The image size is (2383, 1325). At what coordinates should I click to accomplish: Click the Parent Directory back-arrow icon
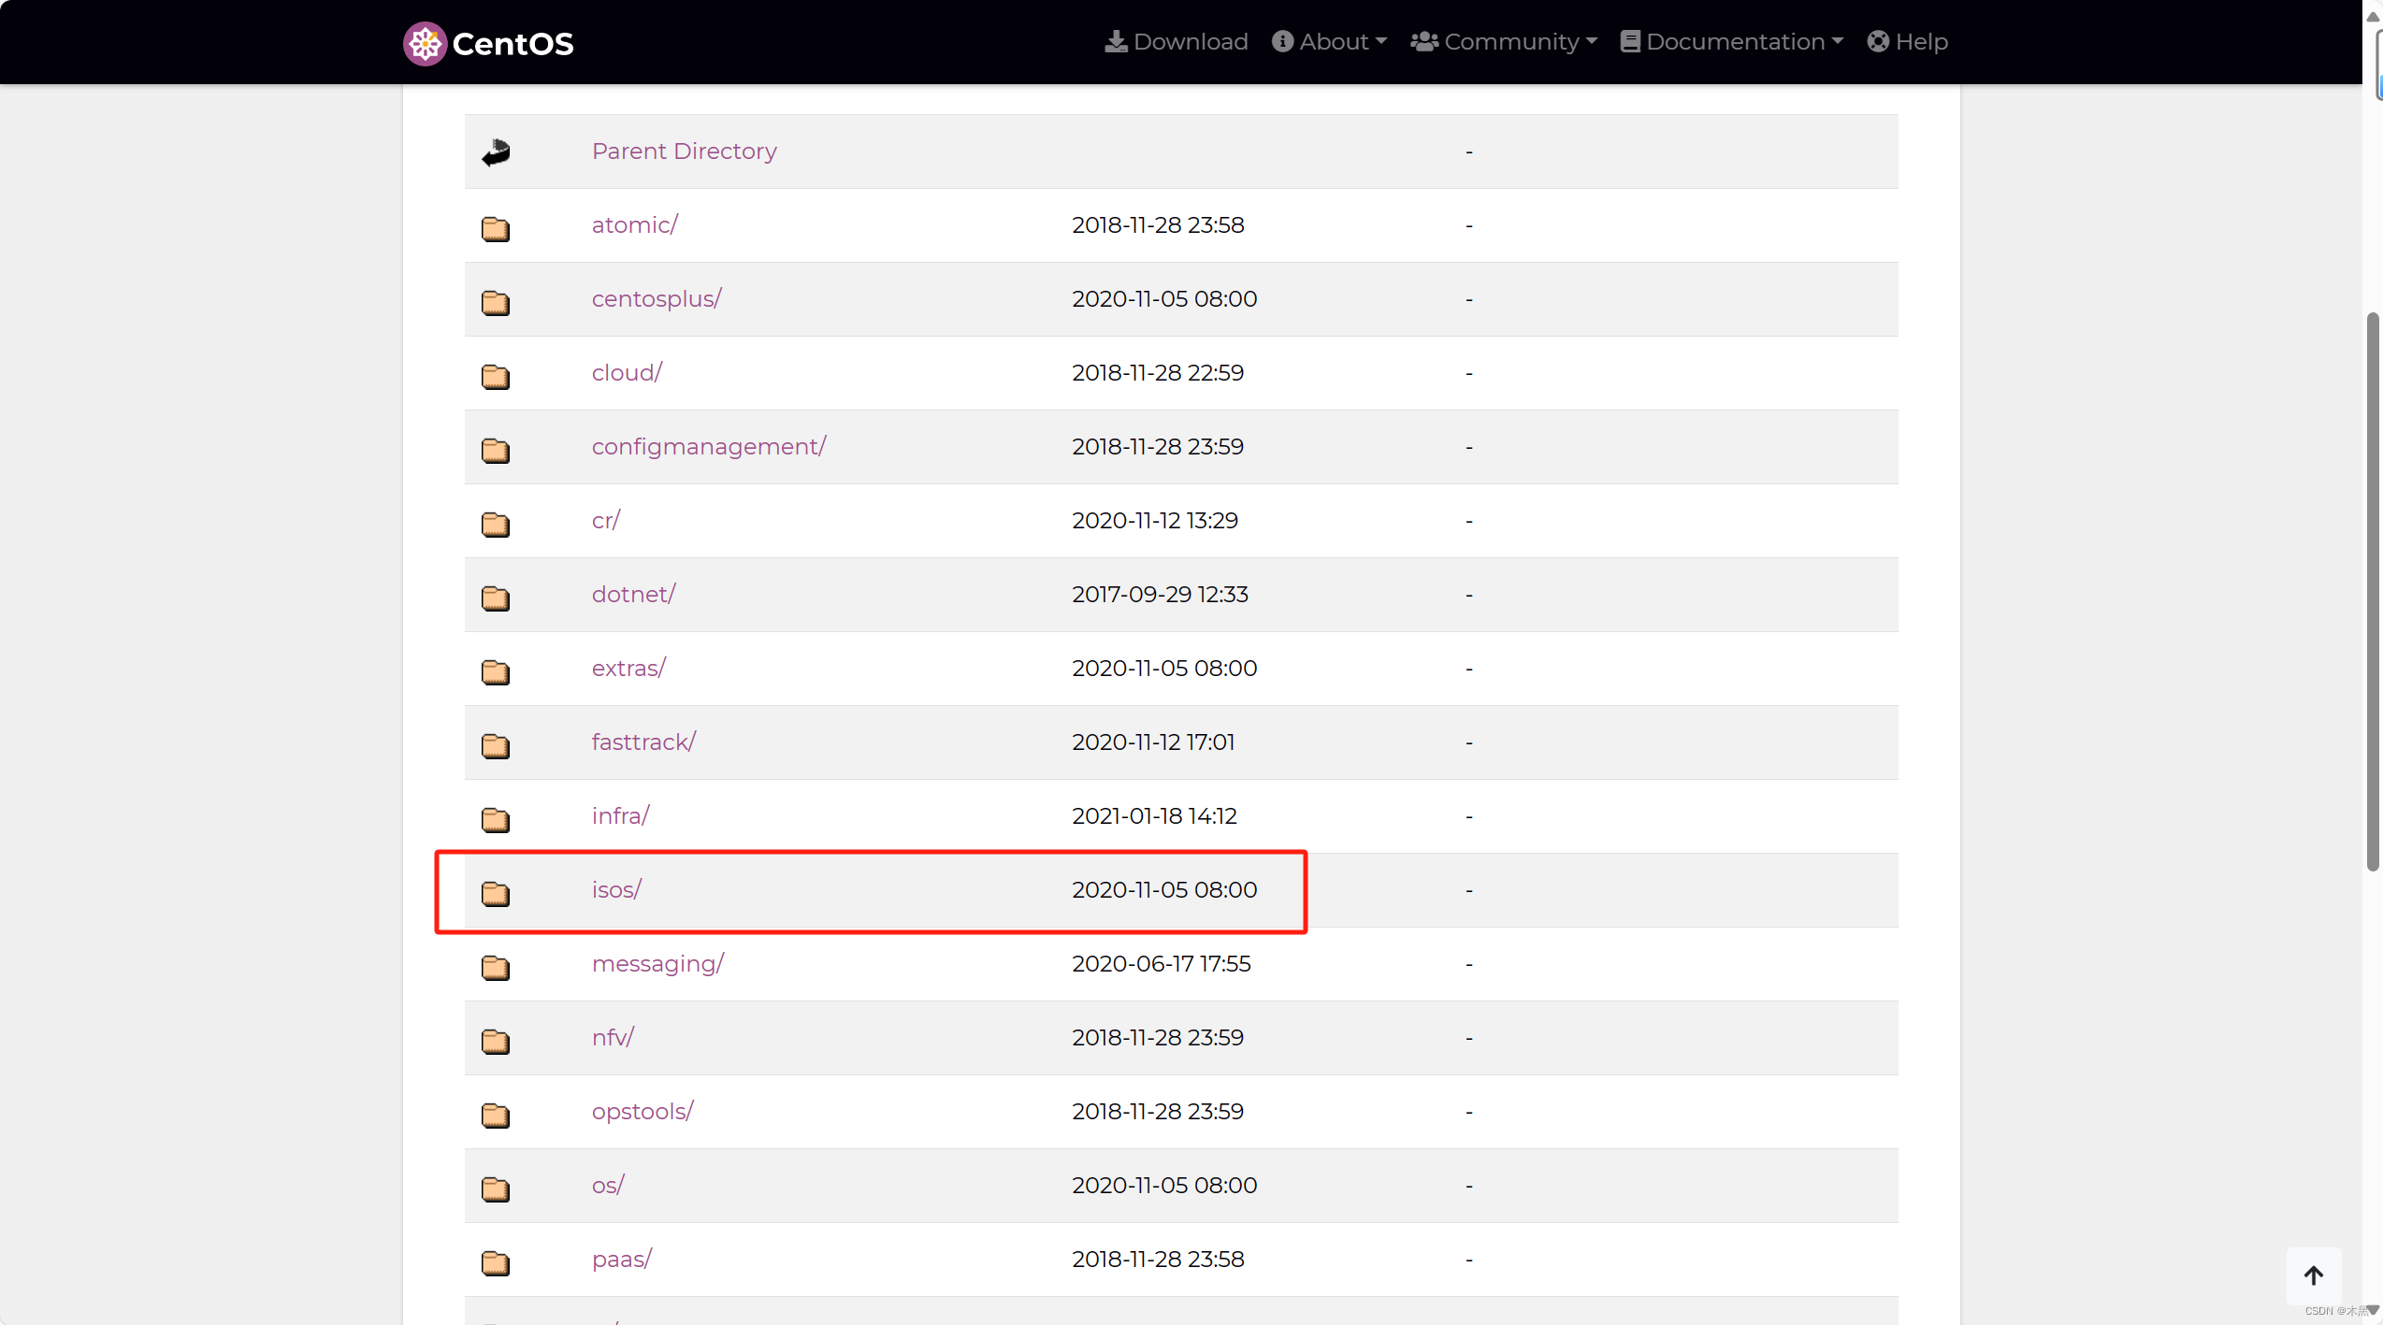[496, 152]
